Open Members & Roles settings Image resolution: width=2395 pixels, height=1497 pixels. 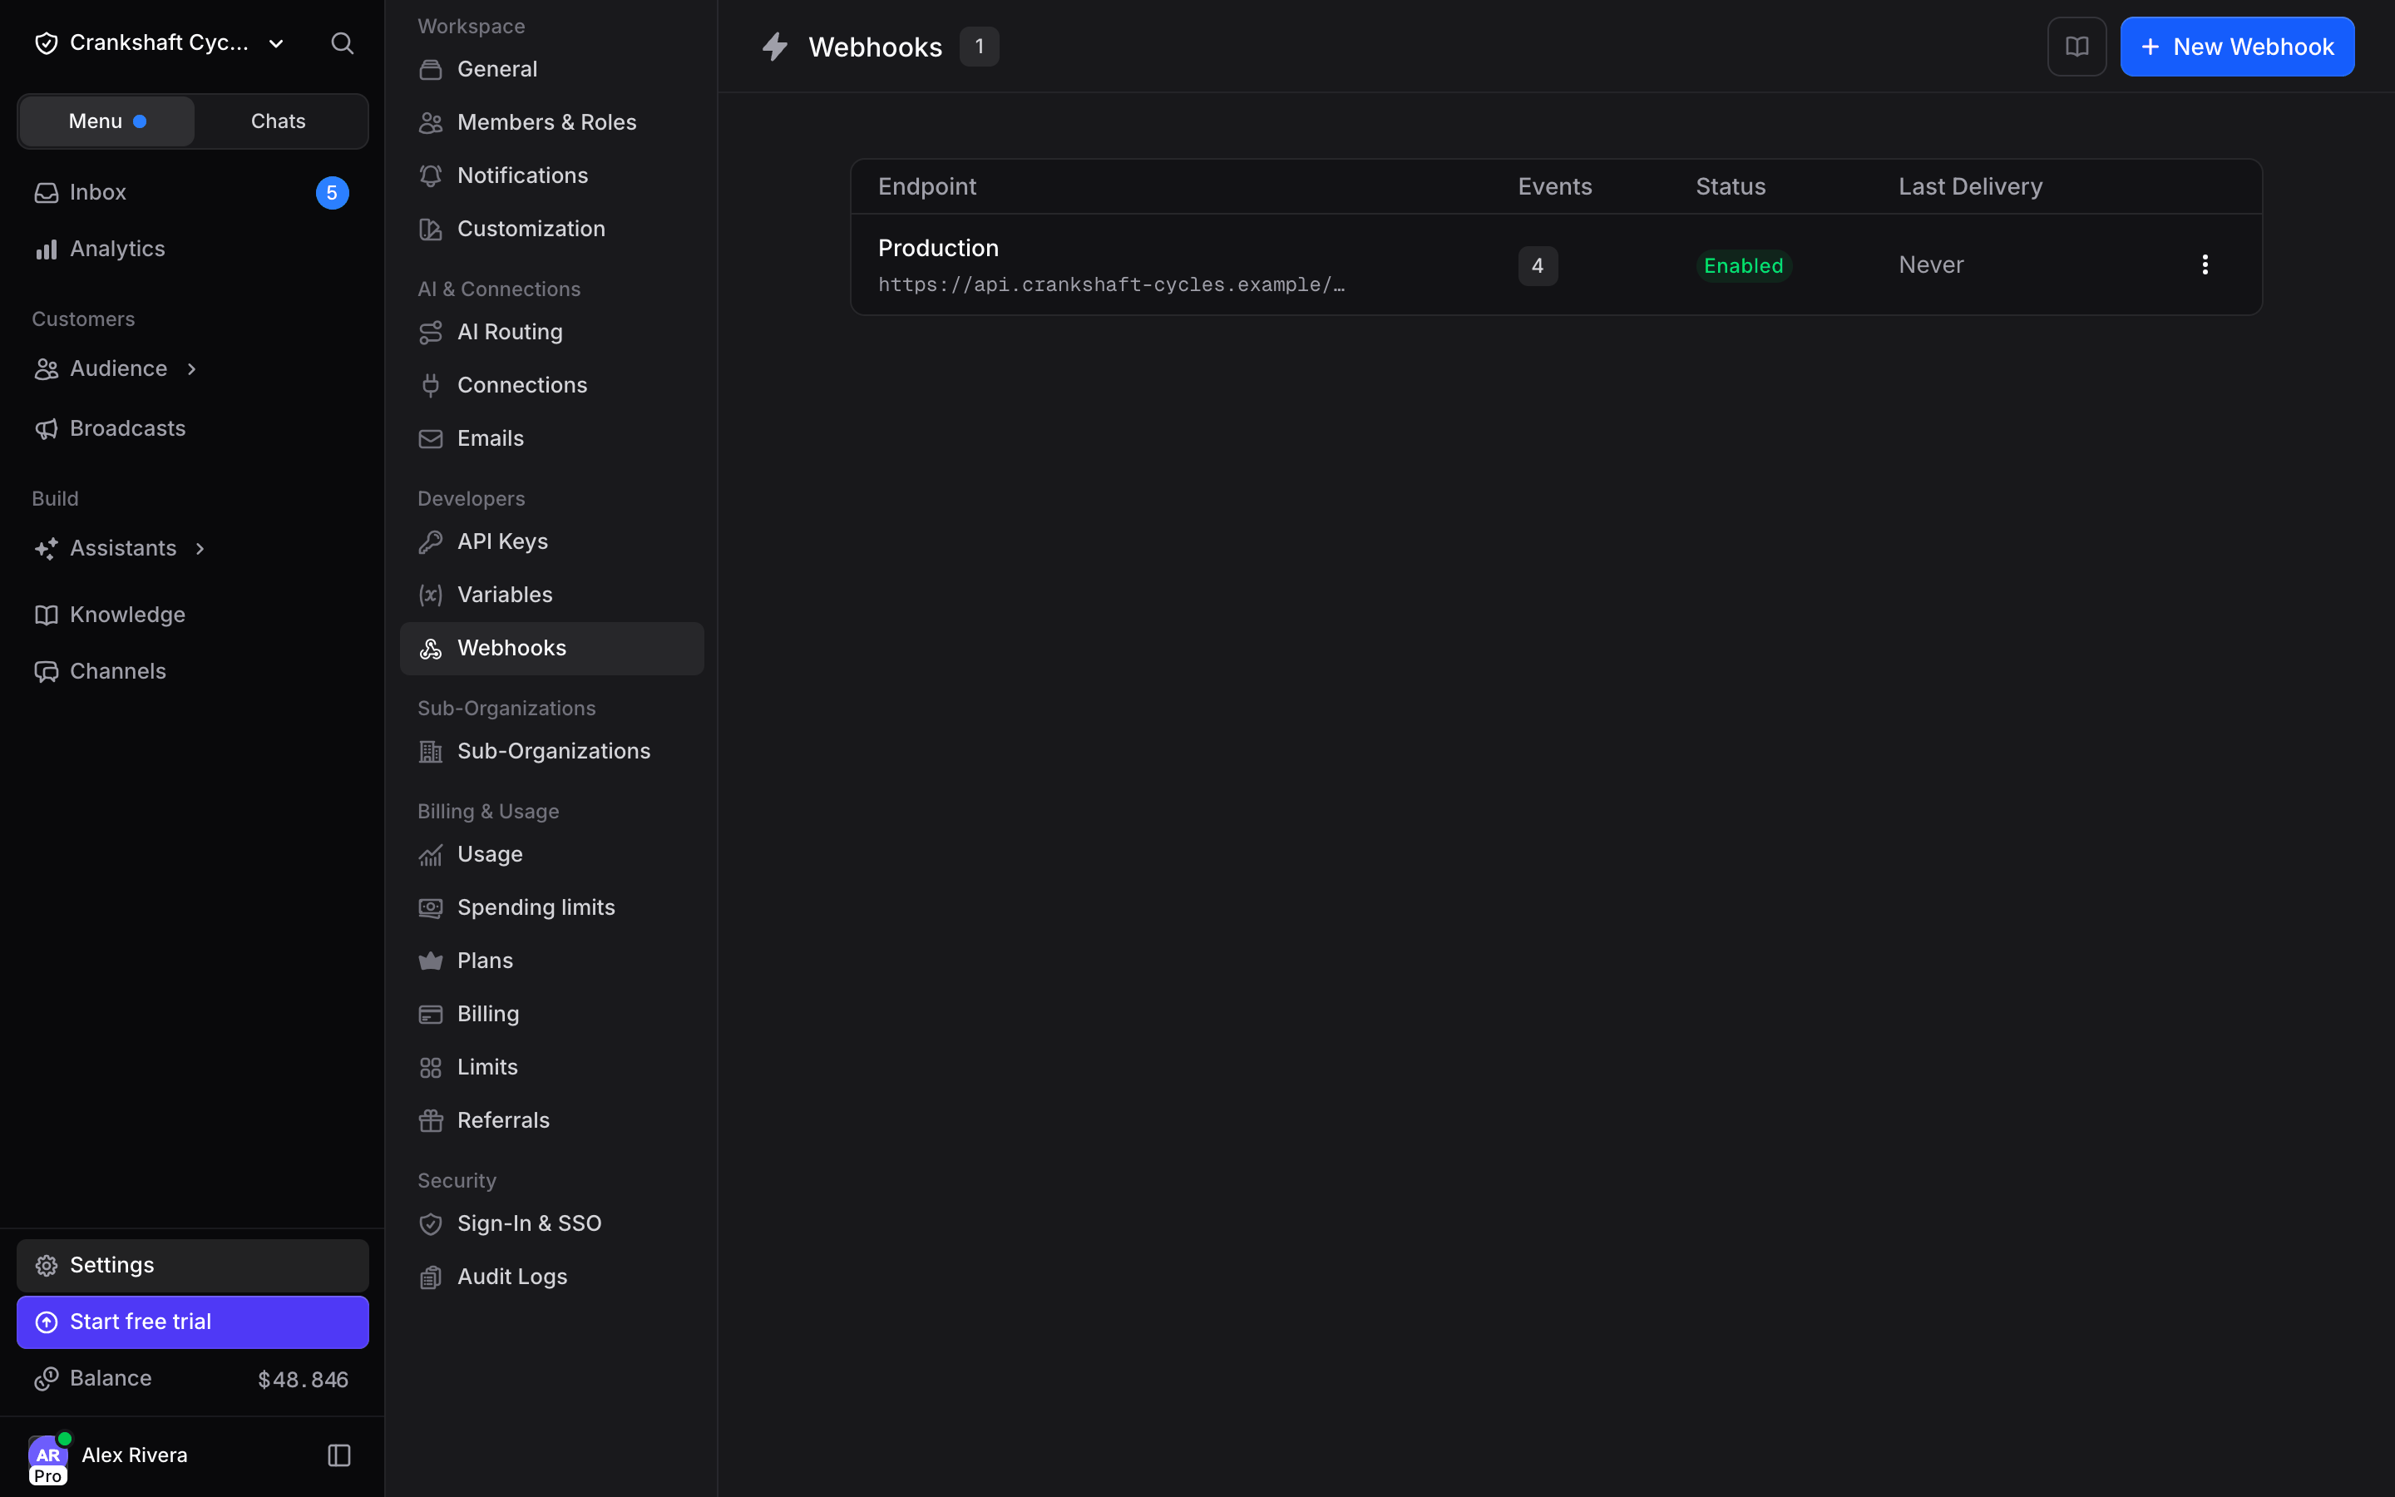[551, 123]
